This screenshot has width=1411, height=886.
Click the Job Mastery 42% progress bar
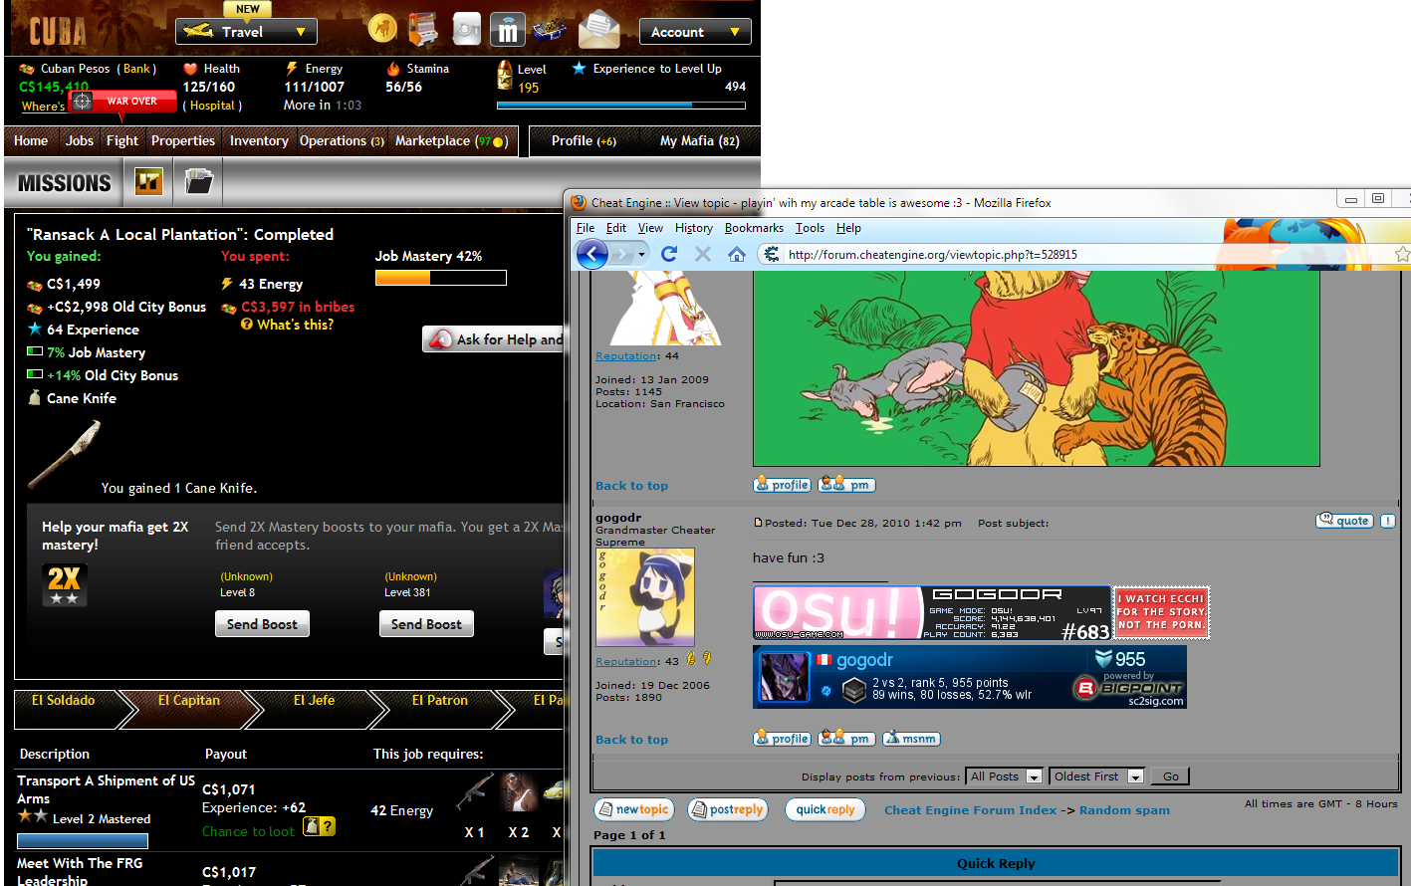pos(440,278)
